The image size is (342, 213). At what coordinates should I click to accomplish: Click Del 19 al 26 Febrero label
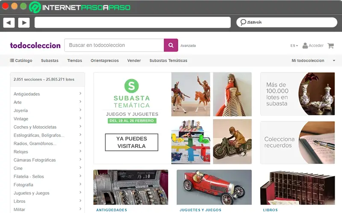coord(132,121)
